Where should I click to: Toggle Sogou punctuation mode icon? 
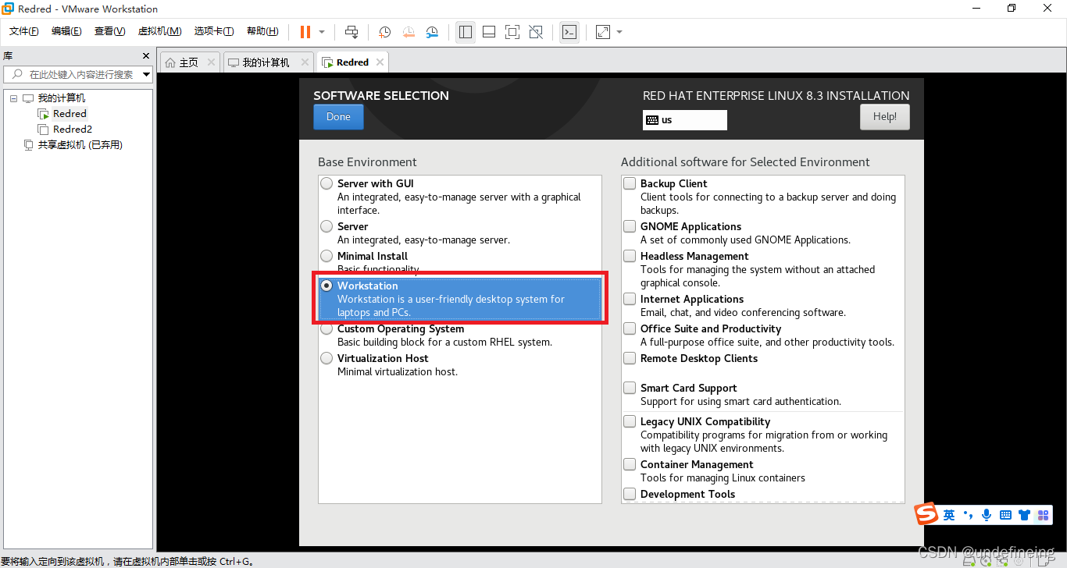click(969, 515)
